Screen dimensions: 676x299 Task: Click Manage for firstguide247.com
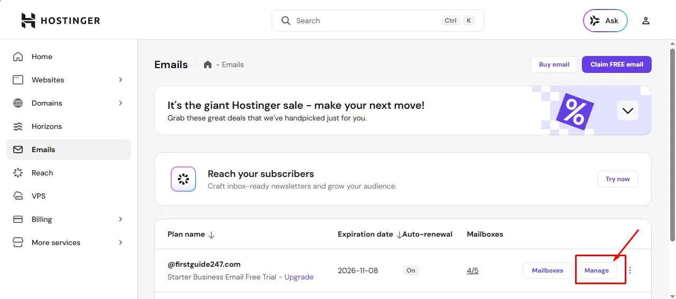[x=597, y=270]
